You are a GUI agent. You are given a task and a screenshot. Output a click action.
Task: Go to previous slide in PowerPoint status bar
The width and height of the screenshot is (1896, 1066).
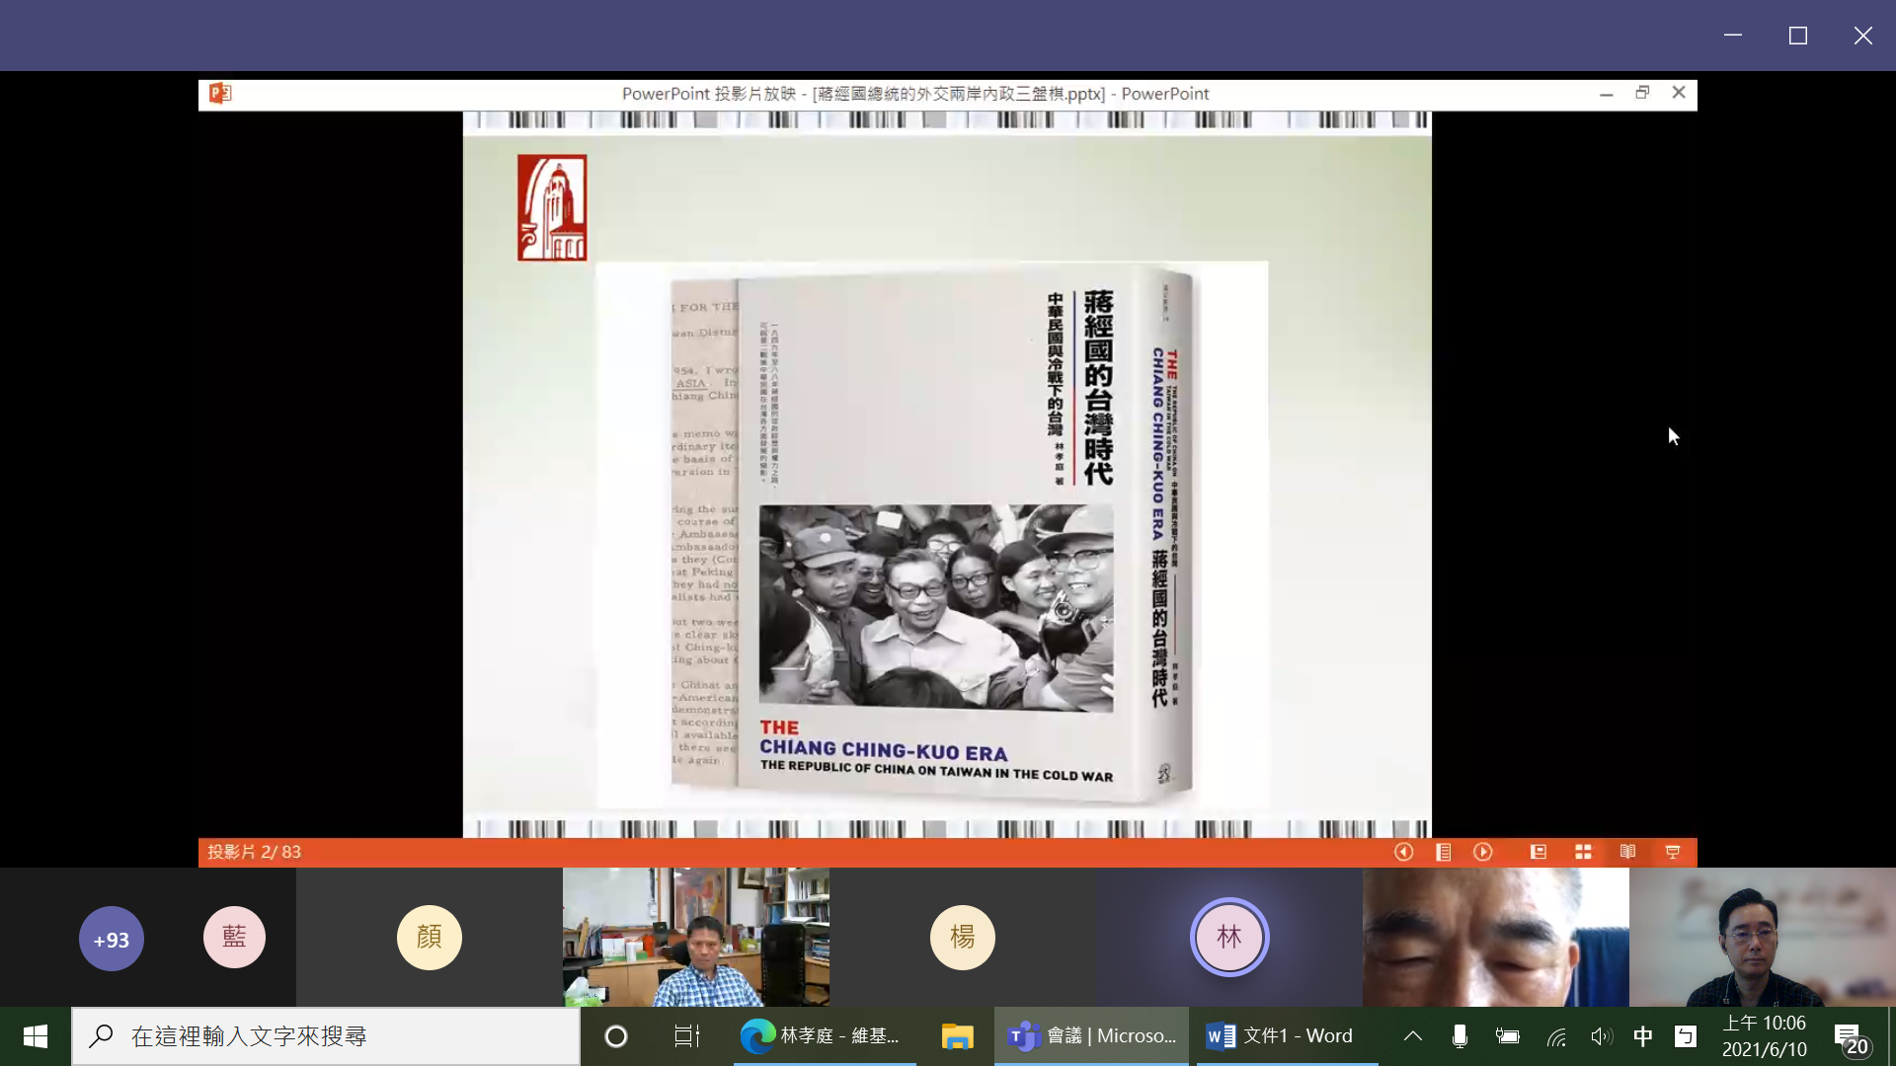(1403, 852)
